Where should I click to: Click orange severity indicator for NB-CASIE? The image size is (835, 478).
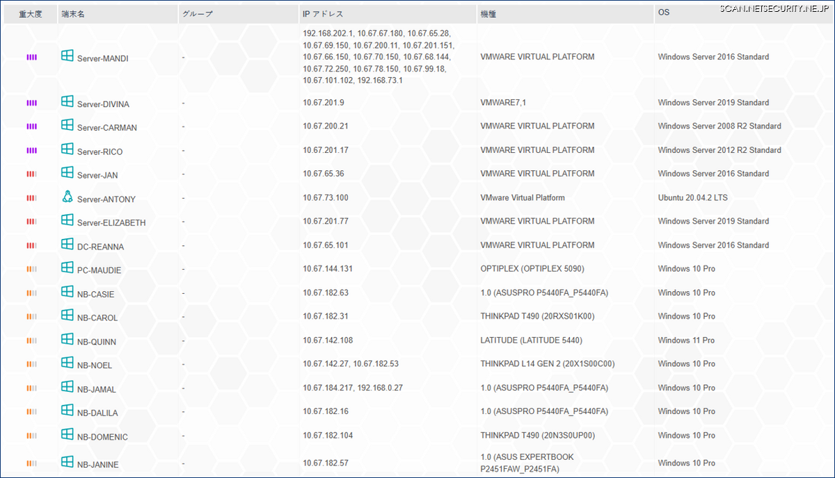tap(31, 293)
